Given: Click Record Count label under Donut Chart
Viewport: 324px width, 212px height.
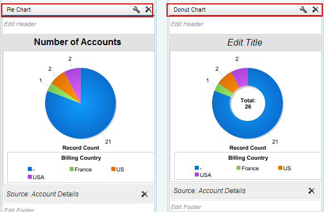Looking at the screenshot, I should tap(248, 148).
